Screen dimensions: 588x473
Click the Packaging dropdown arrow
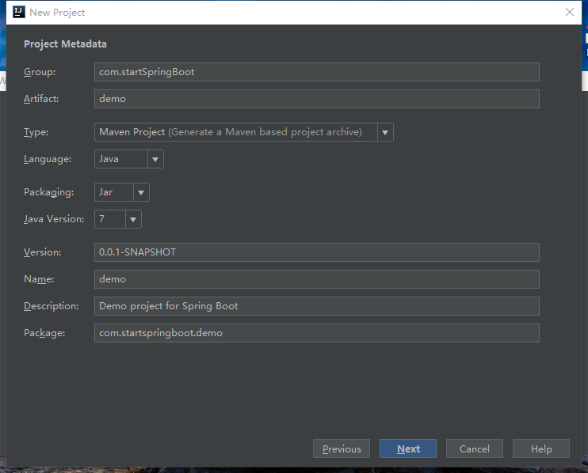[x=141, y=192]
